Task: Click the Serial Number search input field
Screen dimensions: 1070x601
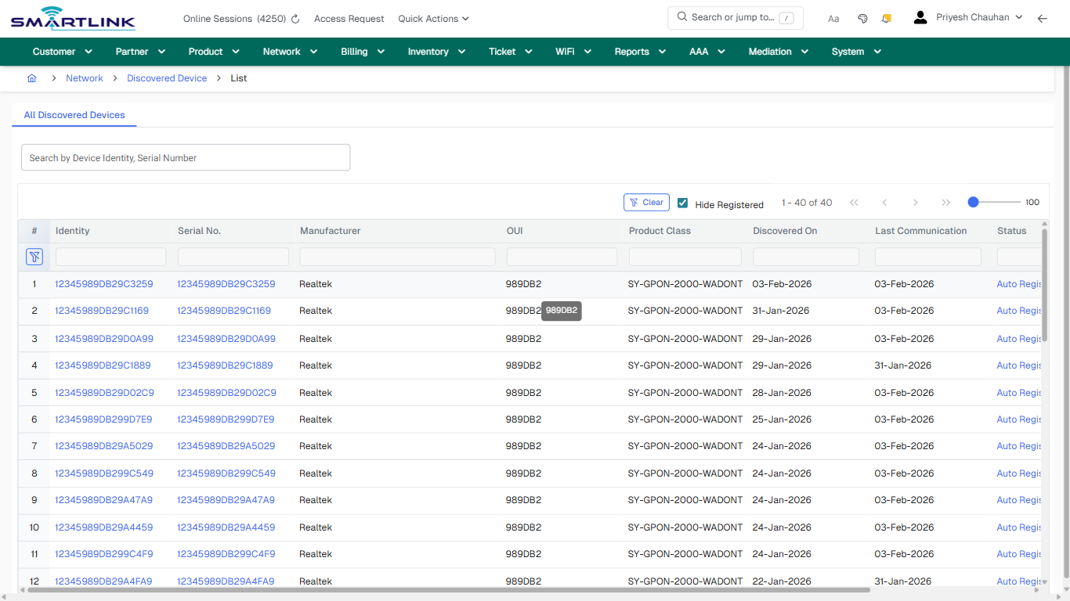Action: click(233, 256)
